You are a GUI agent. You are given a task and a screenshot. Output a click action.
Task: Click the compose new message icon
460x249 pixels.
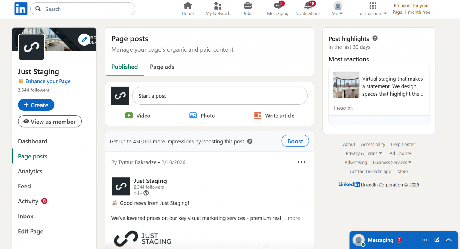[437, 240]
